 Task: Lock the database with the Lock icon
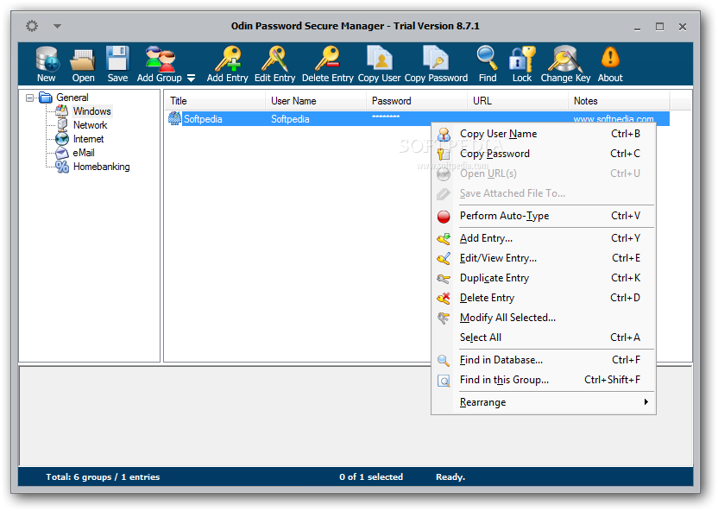click(522, 64)
